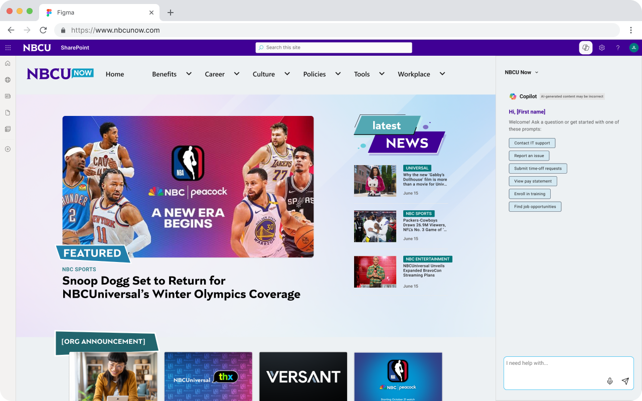Image resolution: width=642 pixels, height=401 pixels.
Task: Click the Copilot logo in side panel
Action: pyautogui.click(x=513, y=96)
